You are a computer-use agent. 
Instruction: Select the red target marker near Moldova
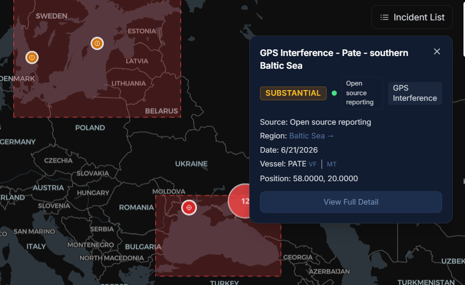tap(189, 208)
